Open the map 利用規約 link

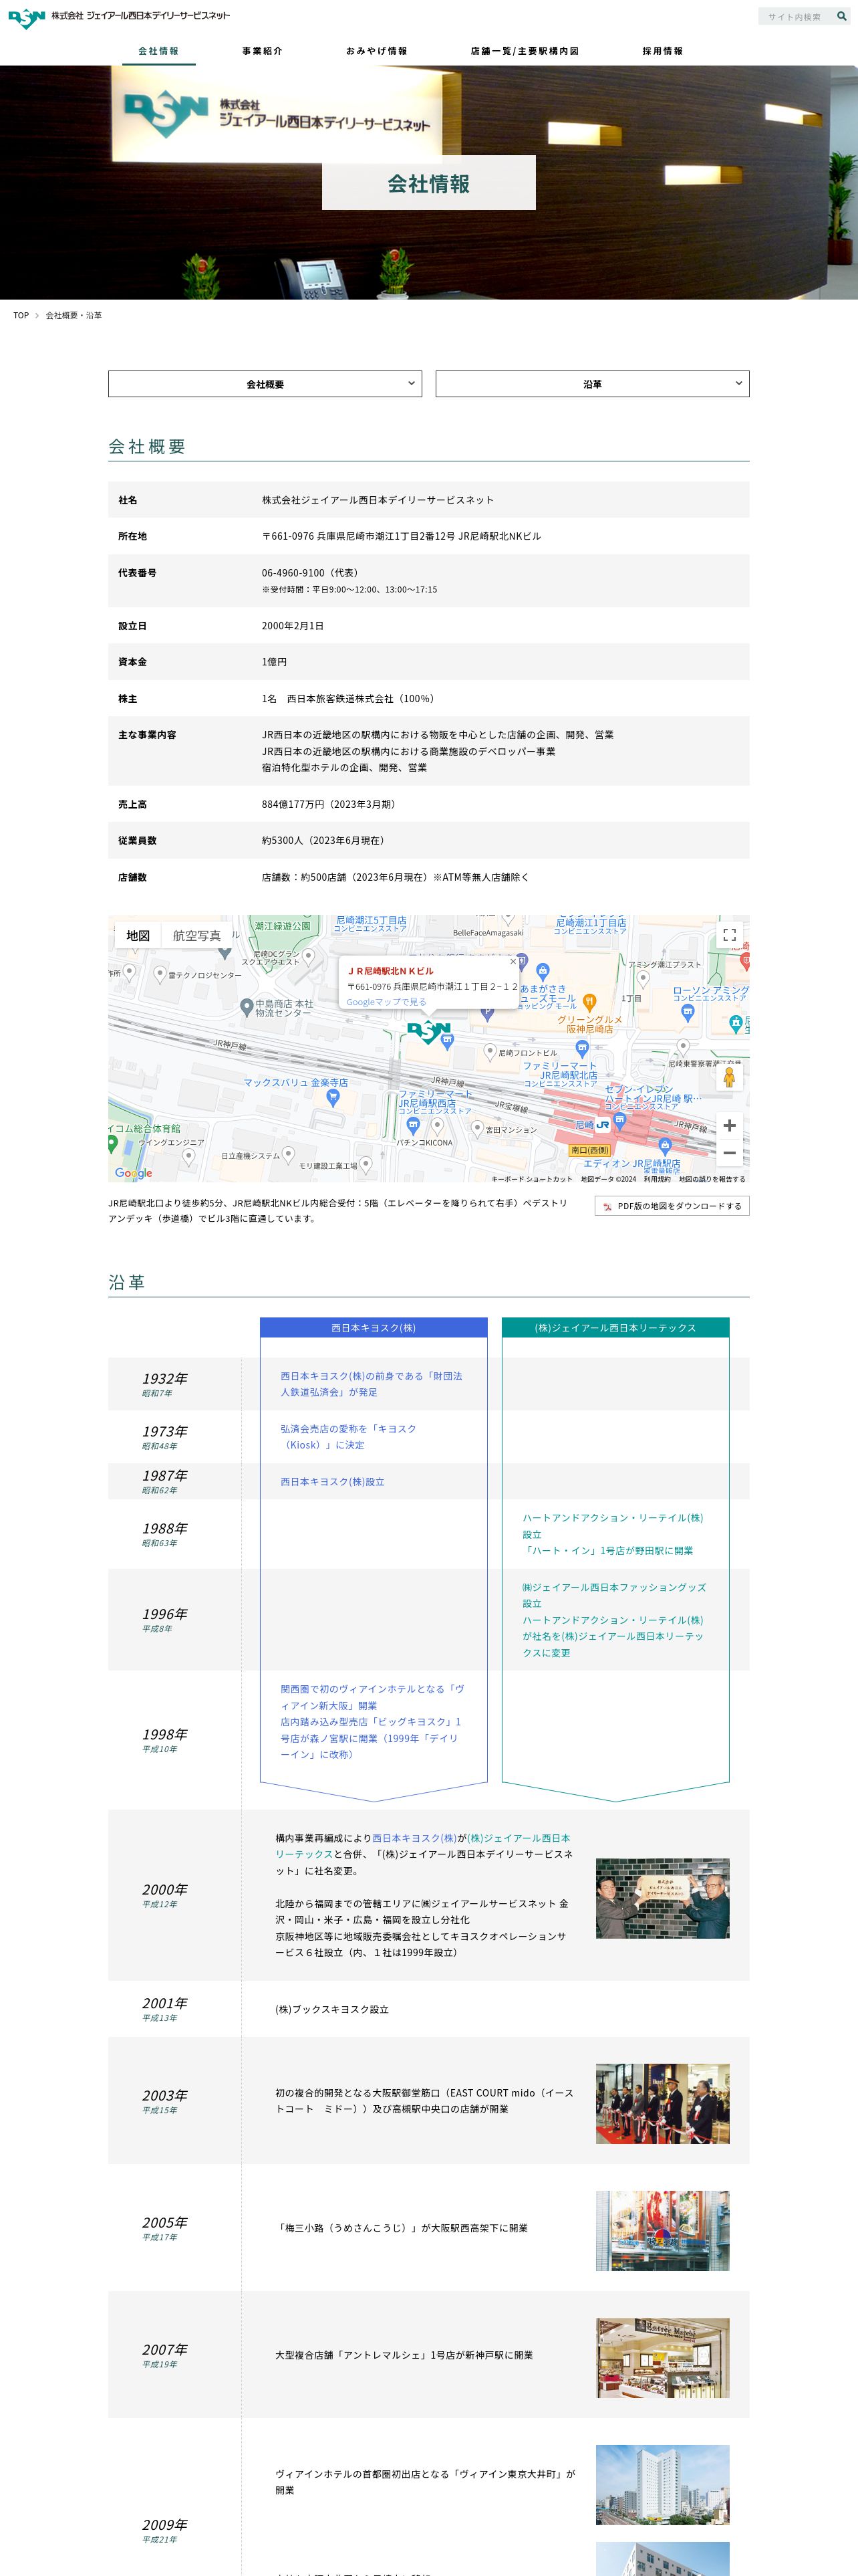pyautogui.click(x=658, y=1179)
